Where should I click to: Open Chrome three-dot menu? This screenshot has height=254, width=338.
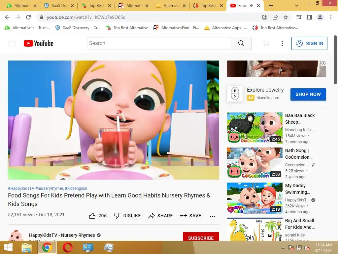coord(331,17)
